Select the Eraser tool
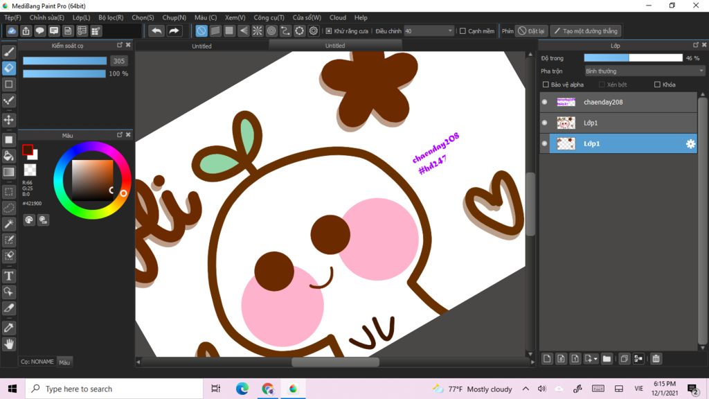709x399 pixels. [8, 69]
